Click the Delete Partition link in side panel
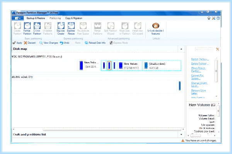Viewport: 232px width, 154px height. tap(200, 64)
